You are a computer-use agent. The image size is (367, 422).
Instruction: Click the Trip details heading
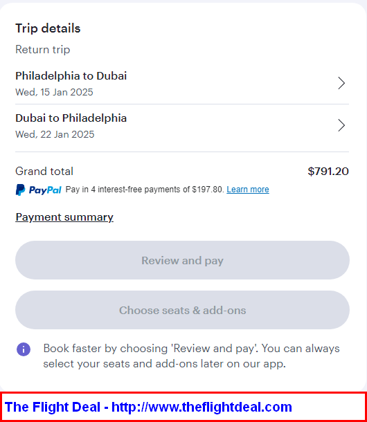click(48, 28)
